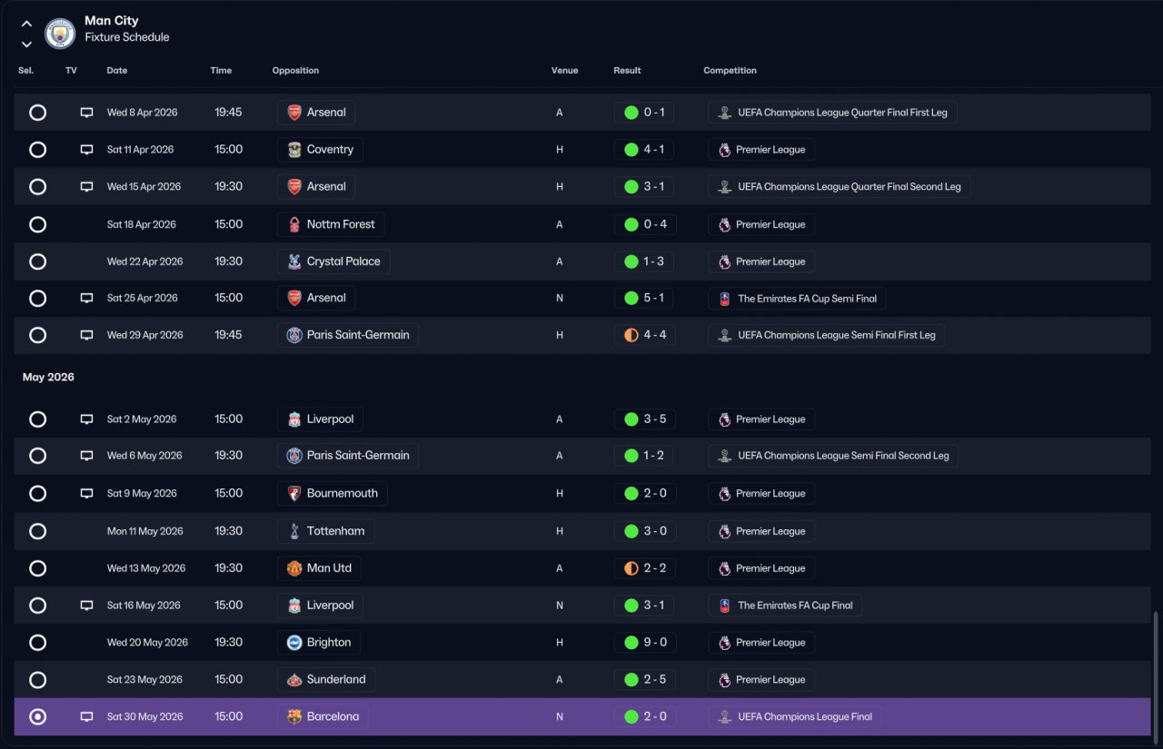Go to previous club with up chevron
The image size is (1163, 749).
click(x=26, y=24)
